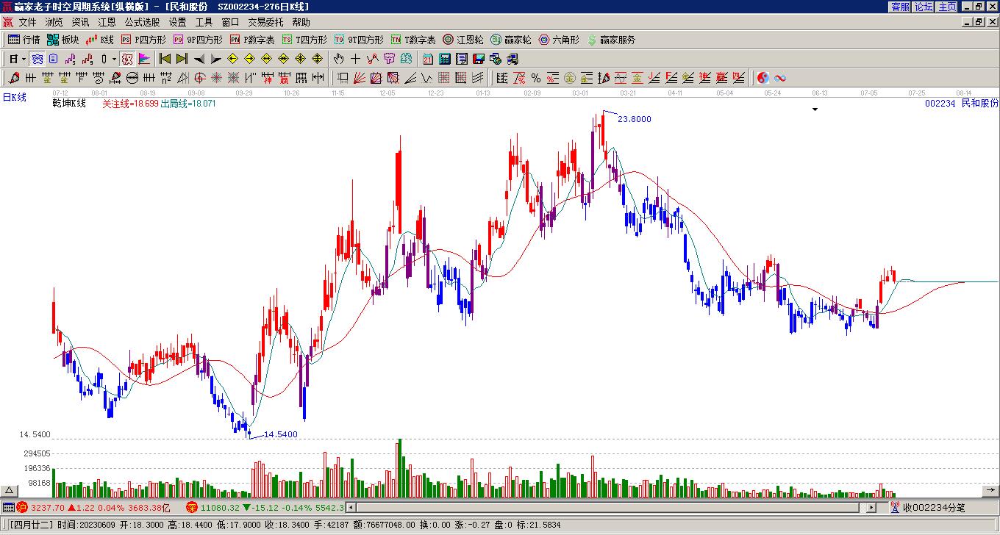
Task: Open 赢家服务 with dollar icon
Action: coord(611,40)
